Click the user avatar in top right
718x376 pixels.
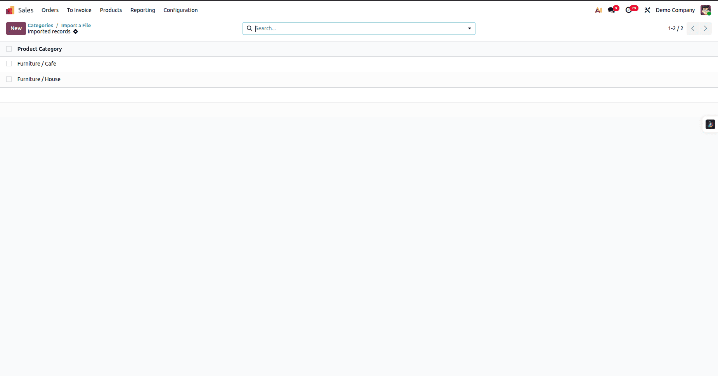[x=706, y=10]
